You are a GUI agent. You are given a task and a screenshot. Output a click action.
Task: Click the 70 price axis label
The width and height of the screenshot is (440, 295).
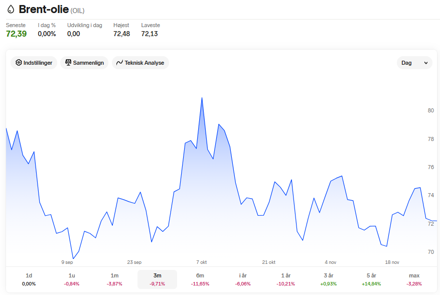click(x=431, y=252)
